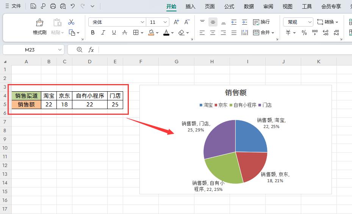Toggle Underline formatting
The image size is (352, 214).
(114, 33)
